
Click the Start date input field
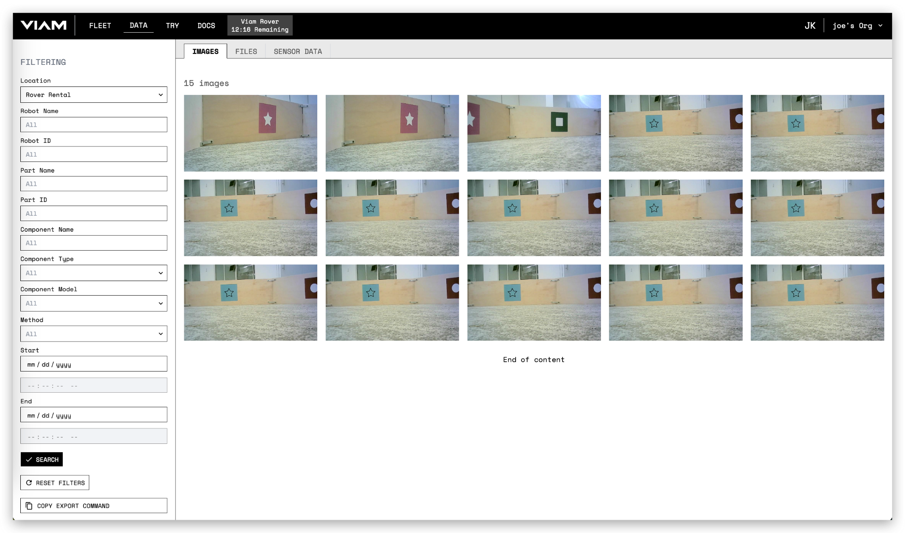pyautogui.click(x=94, y=364)
